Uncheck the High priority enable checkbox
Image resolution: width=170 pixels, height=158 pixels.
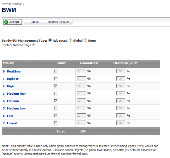[56, 86]
